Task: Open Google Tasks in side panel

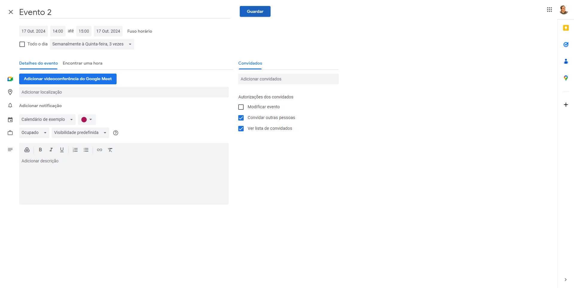Action: (566, 45)
